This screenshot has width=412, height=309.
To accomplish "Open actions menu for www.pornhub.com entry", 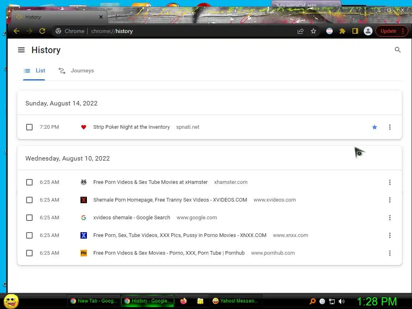I will [389, 253].
